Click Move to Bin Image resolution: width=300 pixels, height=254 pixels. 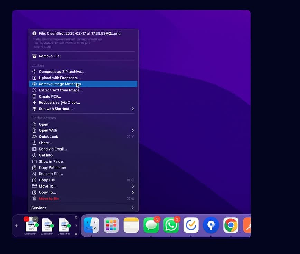49,199
